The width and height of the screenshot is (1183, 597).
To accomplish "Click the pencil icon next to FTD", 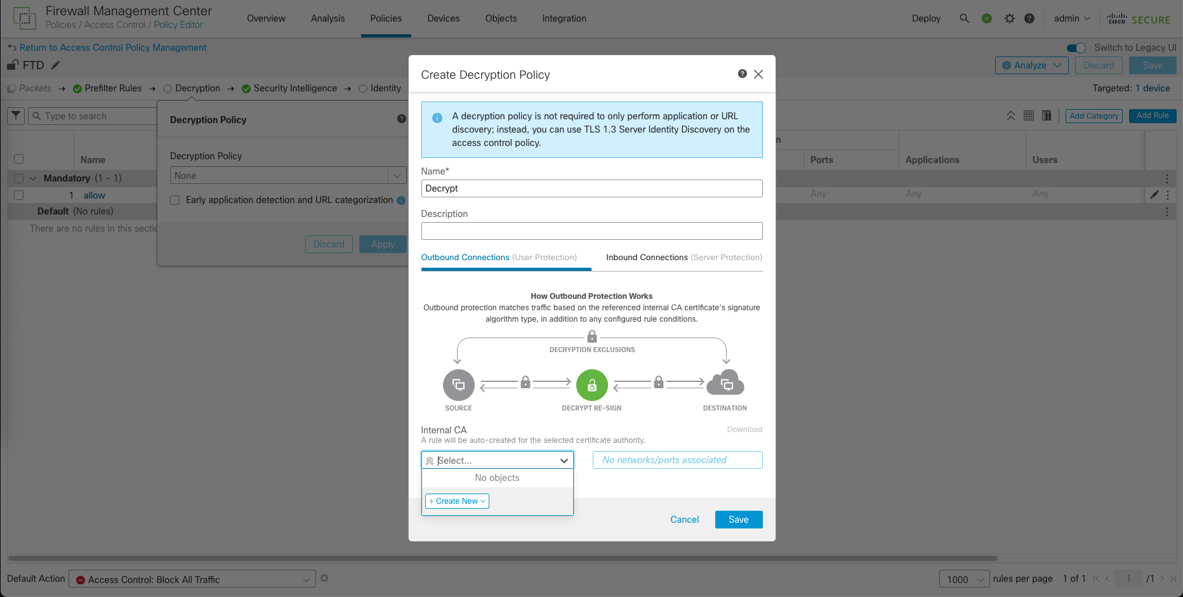I will [x=56, y=65].
